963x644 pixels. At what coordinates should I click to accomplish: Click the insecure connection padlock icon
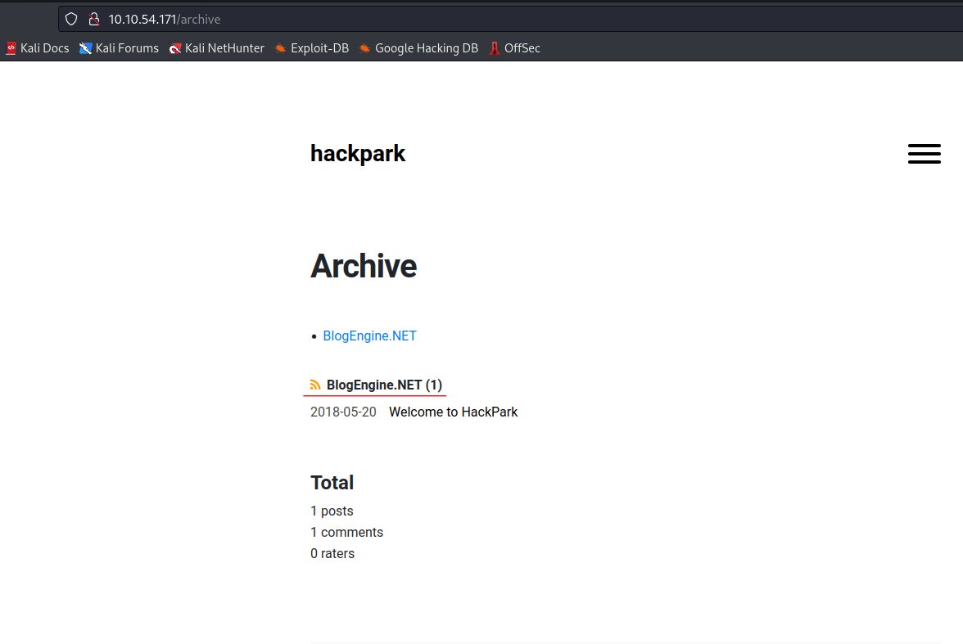tap(94, 19)
